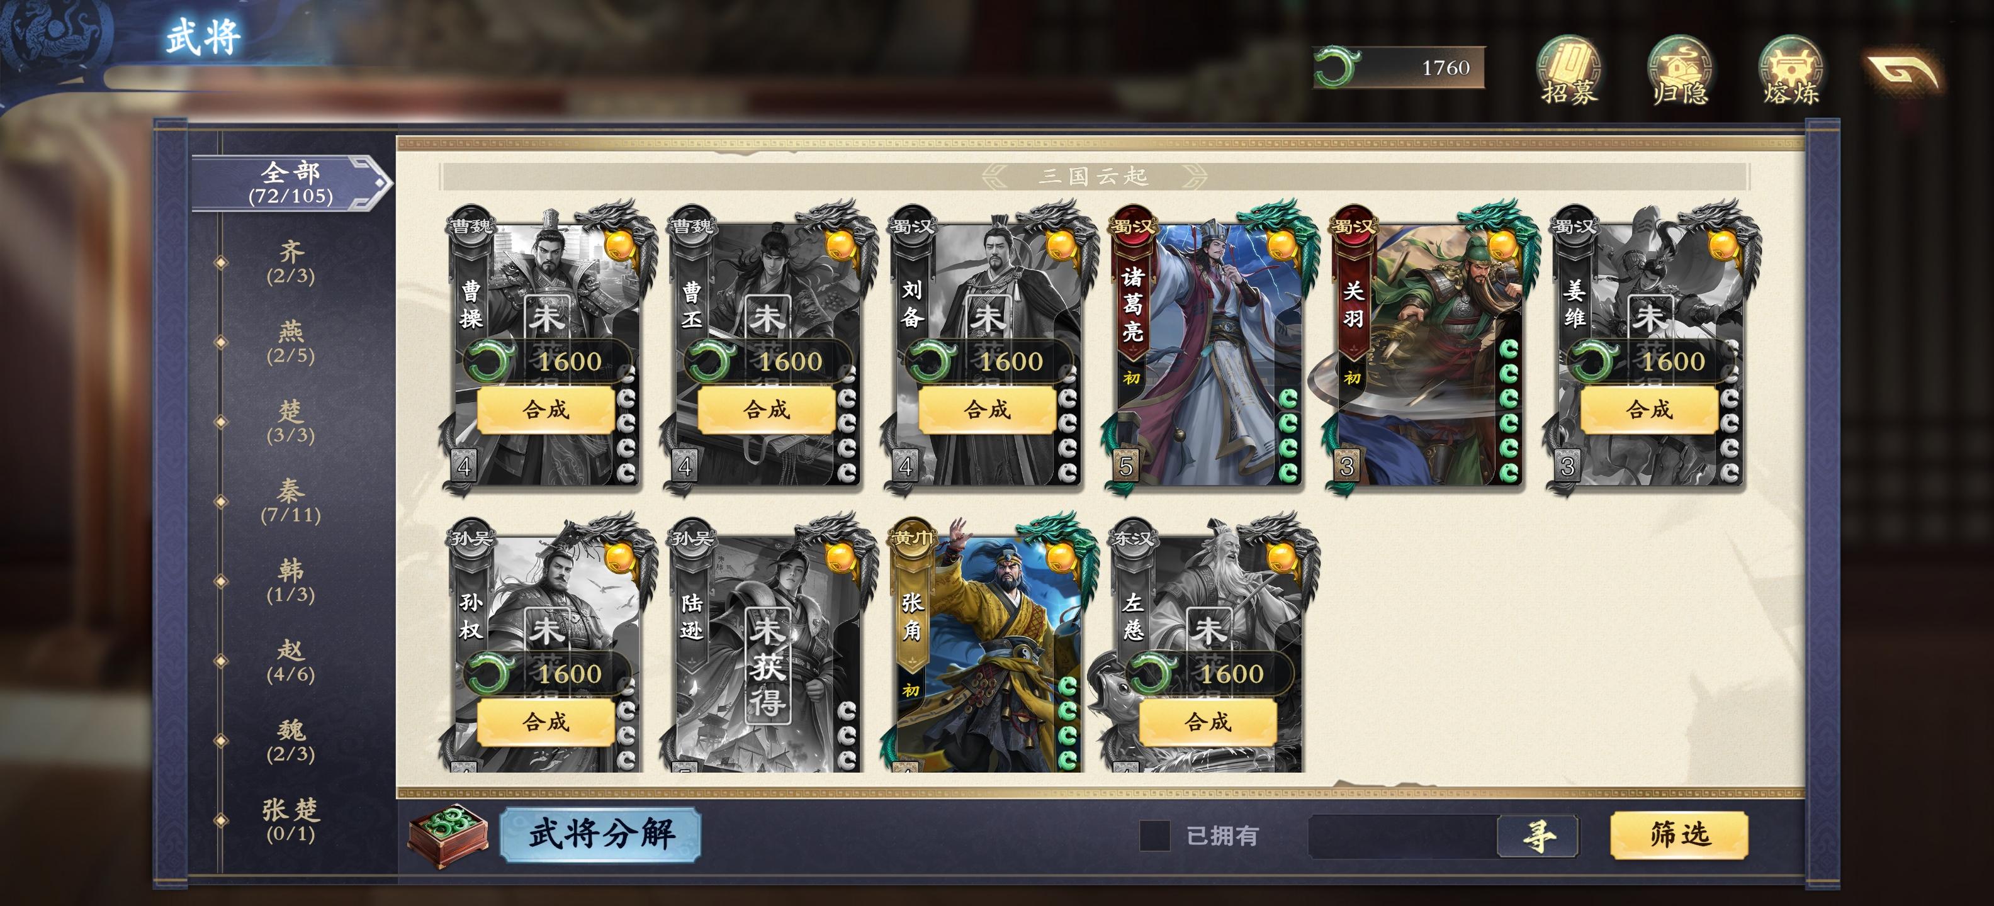Select the 楚 (3/3) category
Screen dimensions: 1994x906
coord(291,422)
